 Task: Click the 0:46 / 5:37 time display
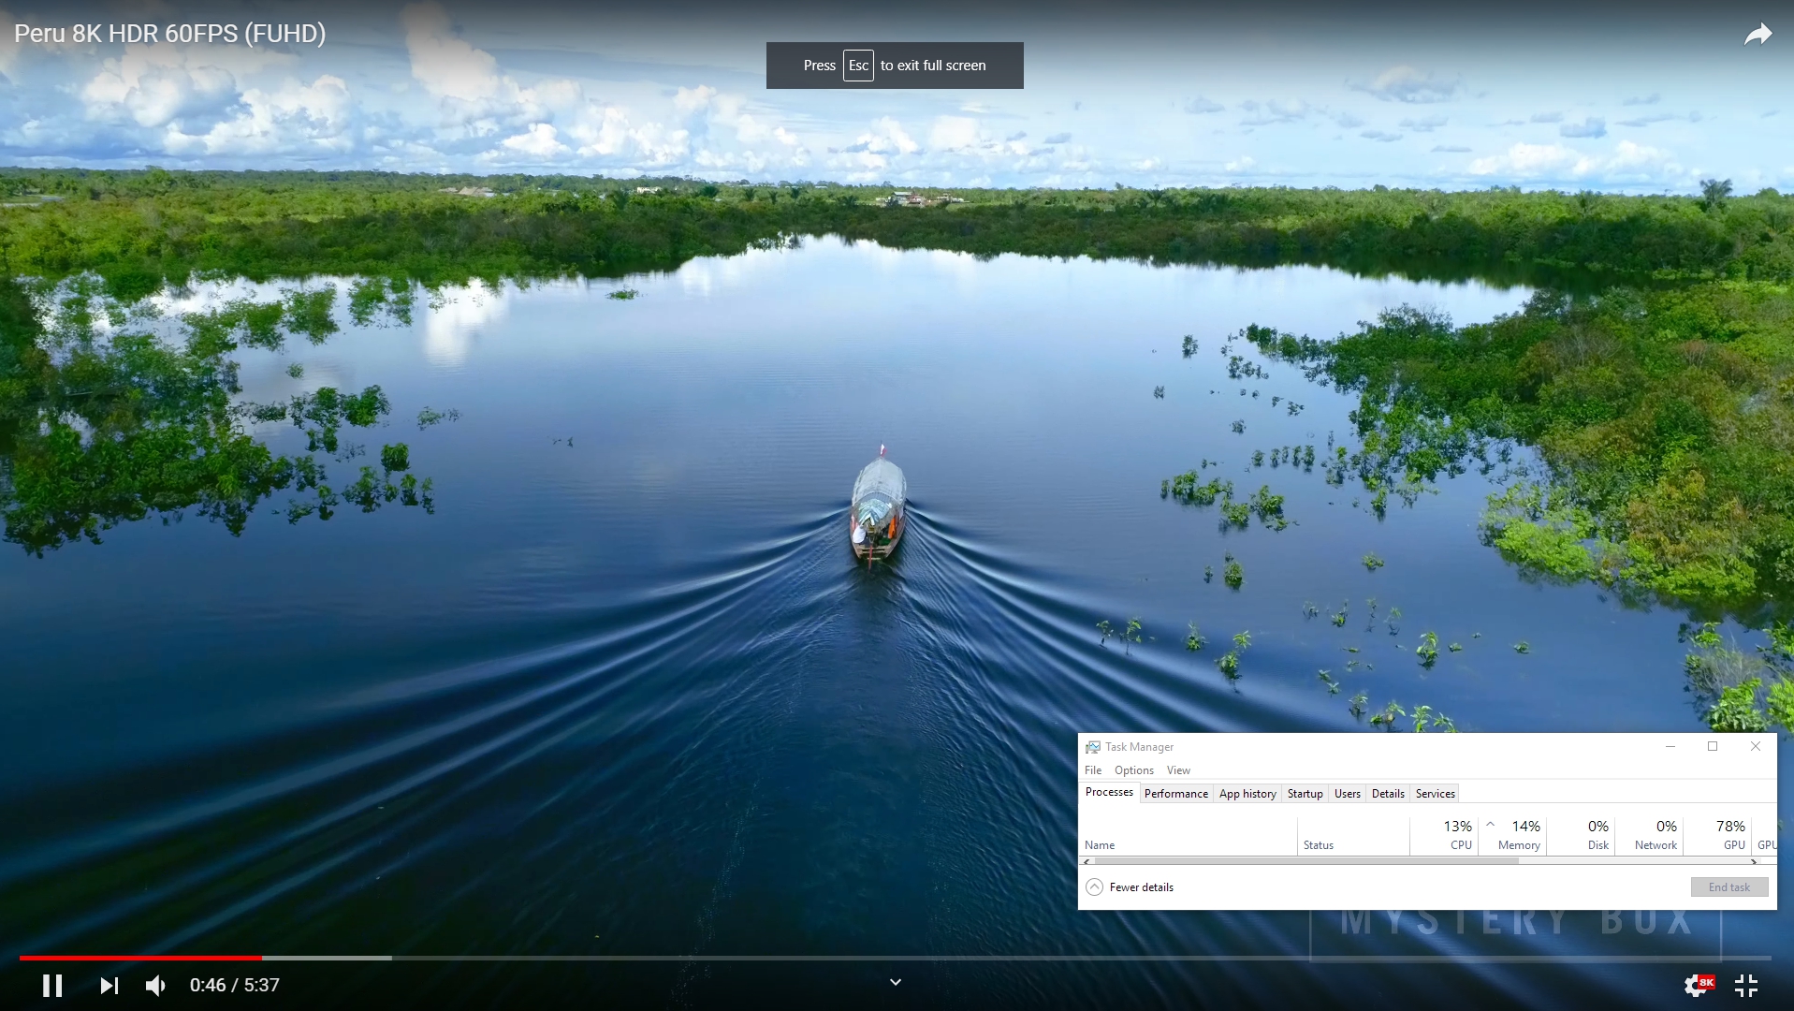tap(235, 985)
